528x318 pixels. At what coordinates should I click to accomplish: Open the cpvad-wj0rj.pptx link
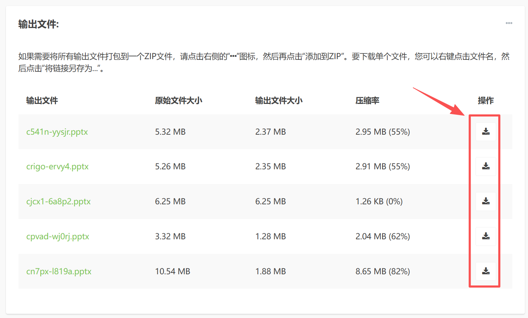click(58, 236)
